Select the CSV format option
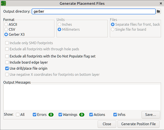The height and width of the screenshot is (130, 164). tap(6, 29)
